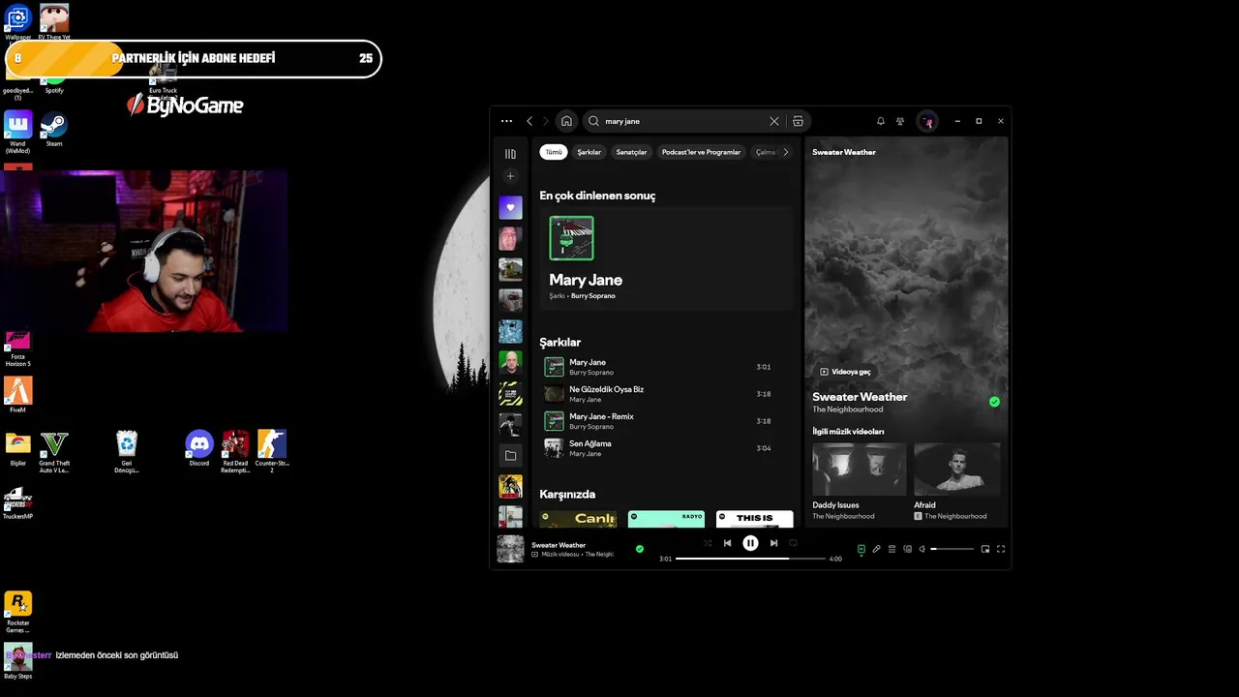Open the Steam desktop shortcut
The height and width of the screenshot is (697, 1239).
point(54,130)
